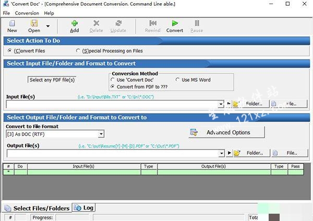Click the Rewind toolbar icon
This screenshot has width=313, height=221.
(x=152, y=23)
